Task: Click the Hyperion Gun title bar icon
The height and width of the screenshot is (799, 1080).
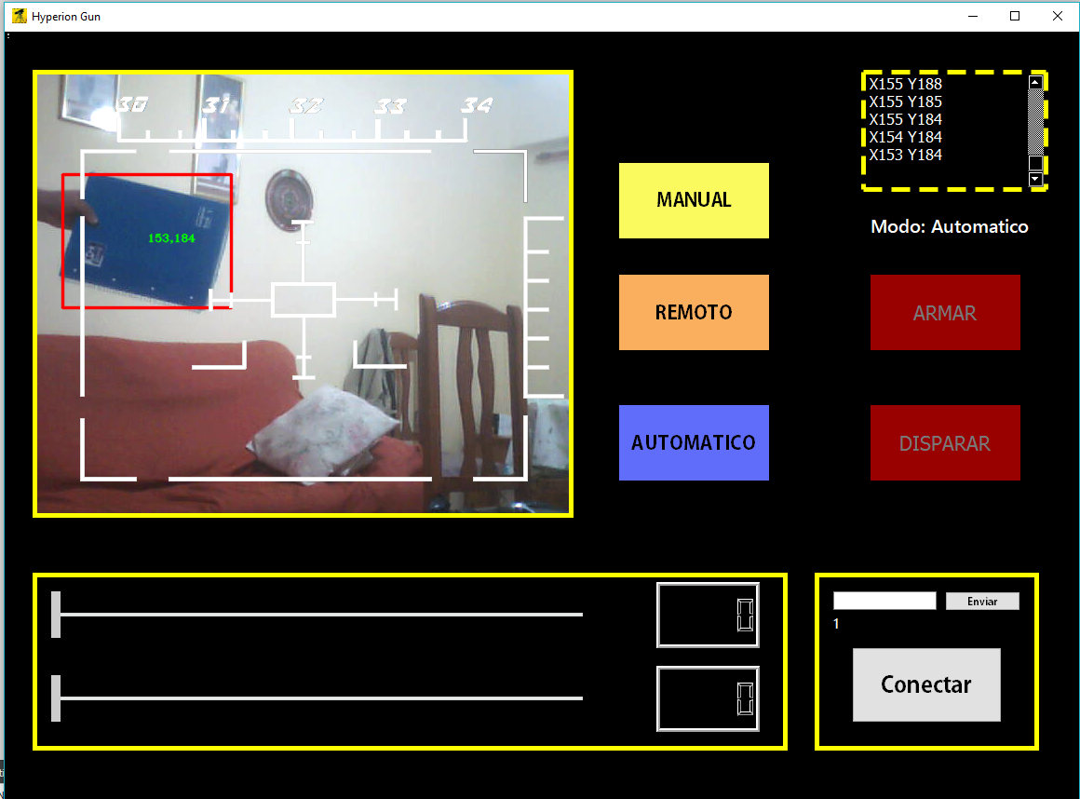Action: [19, 16]
